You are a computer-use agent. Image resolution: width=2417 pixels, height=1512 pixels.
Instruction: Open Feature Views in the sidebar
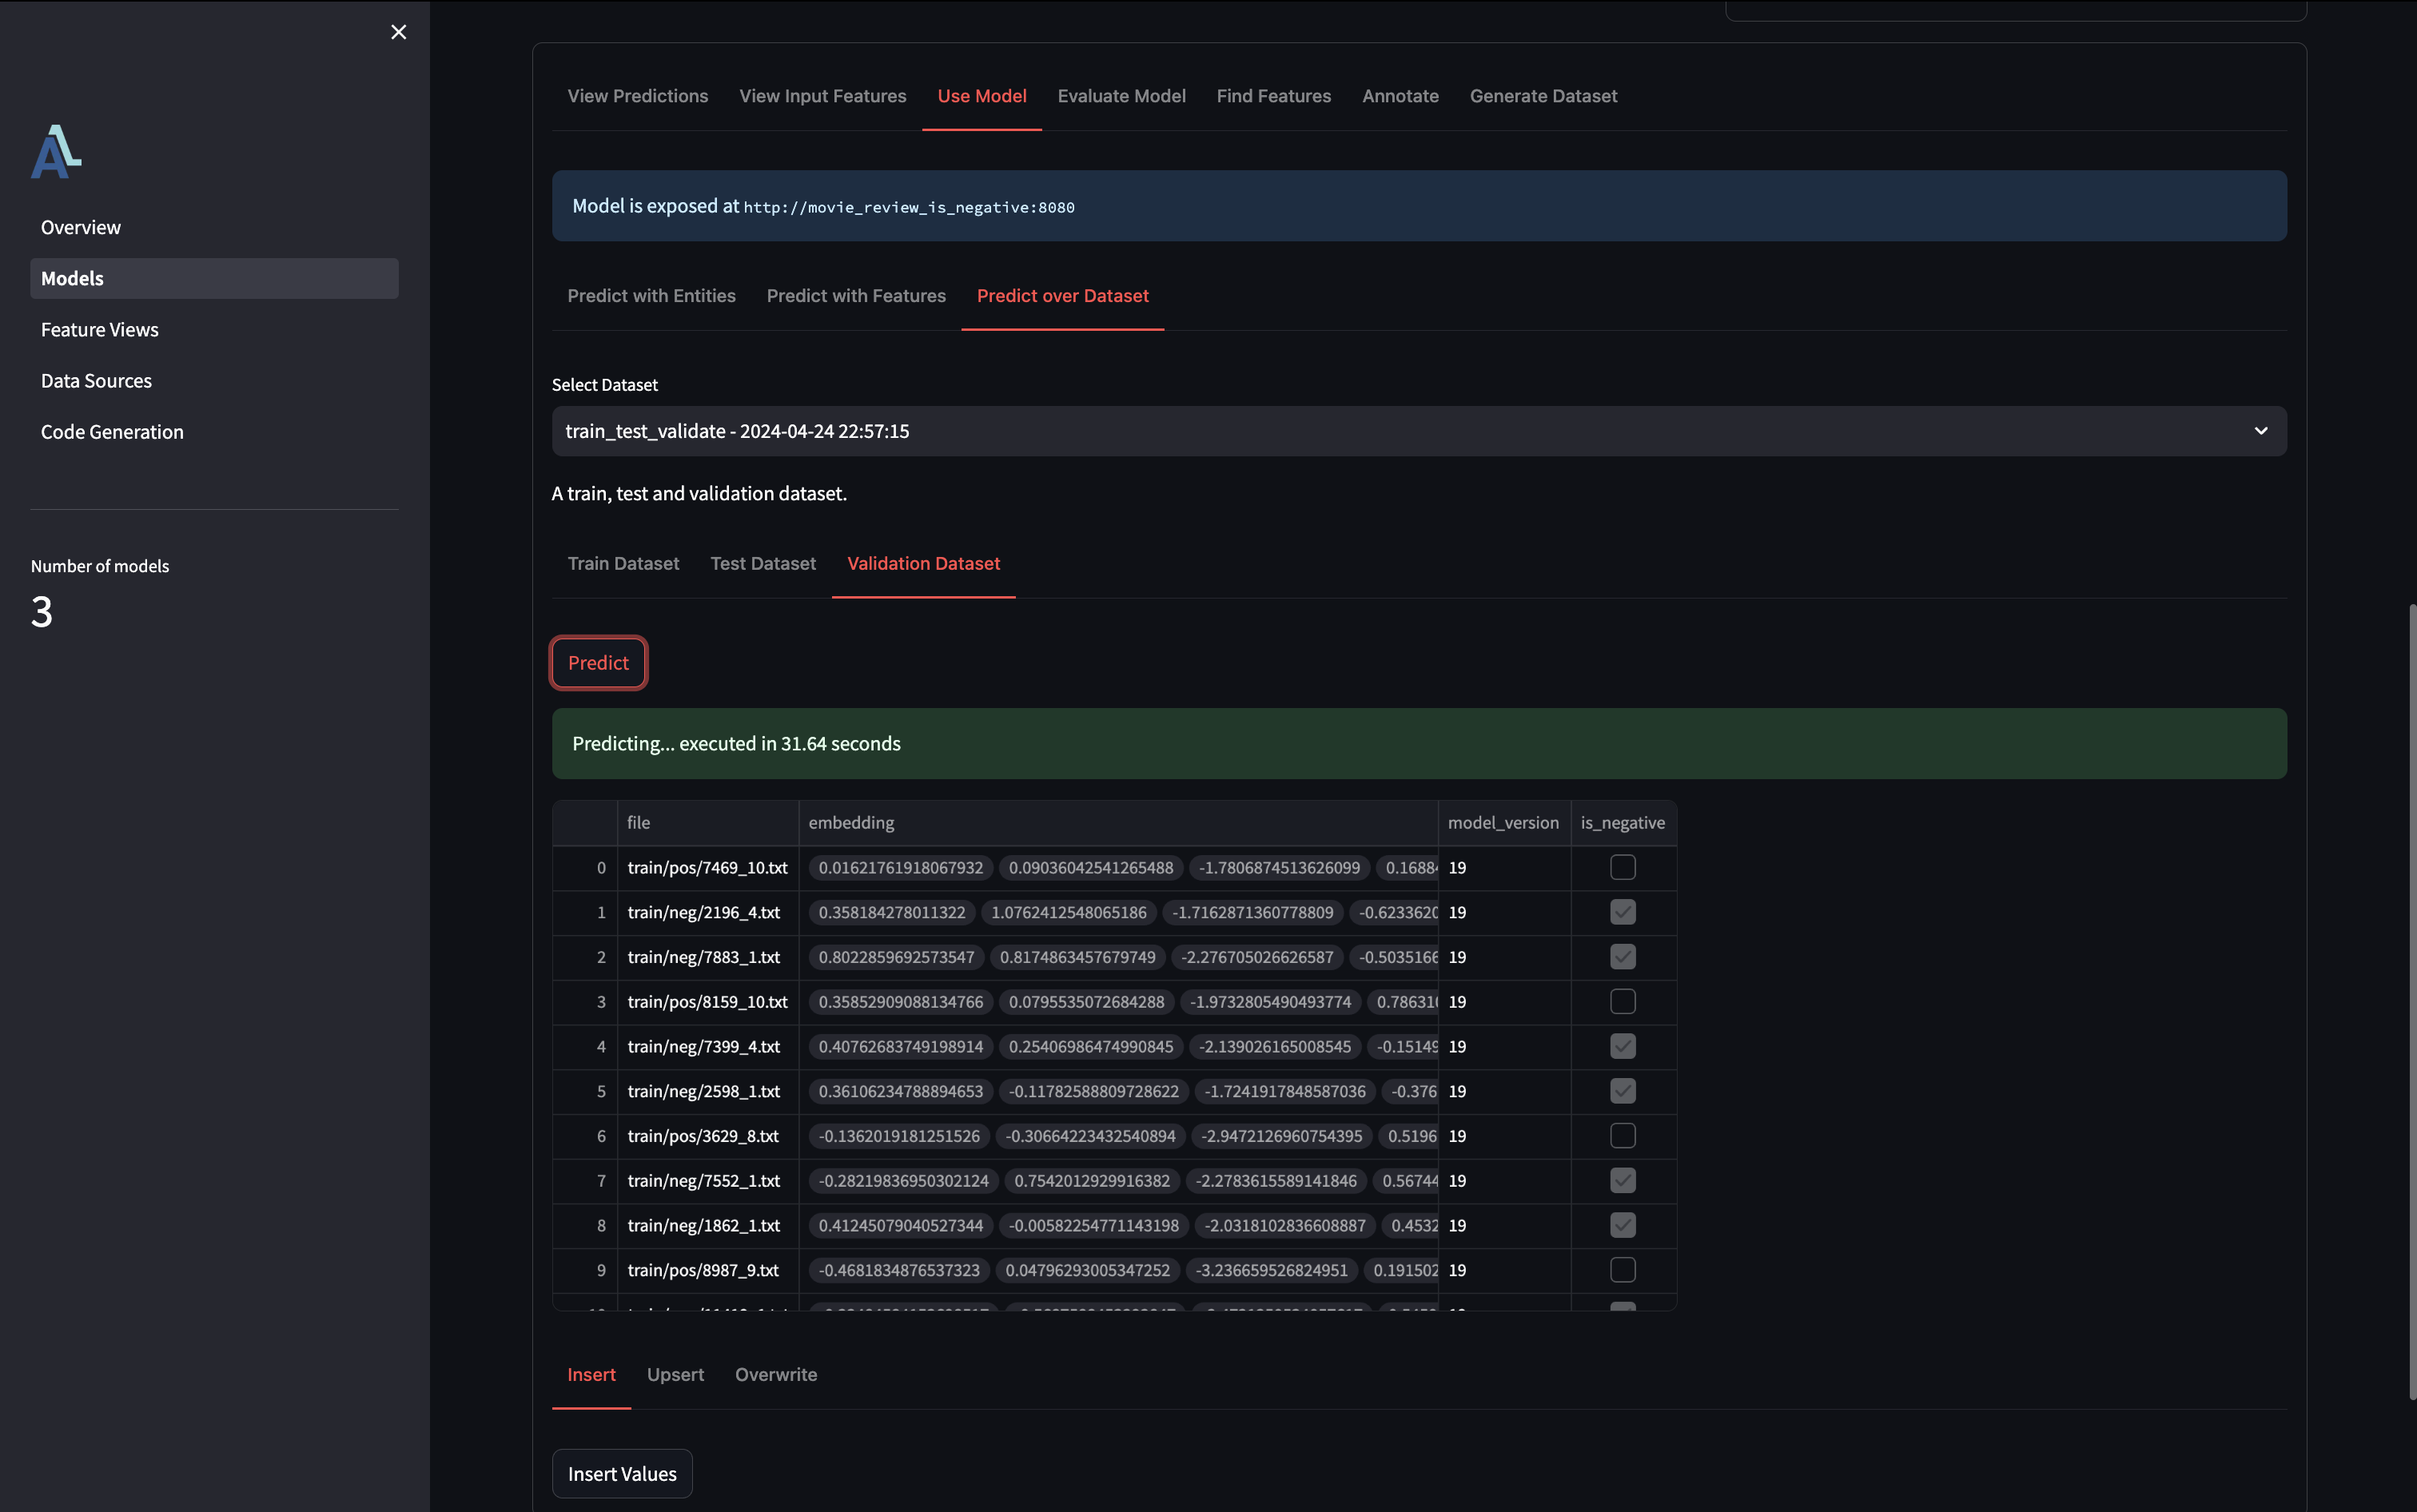(100, 330)
